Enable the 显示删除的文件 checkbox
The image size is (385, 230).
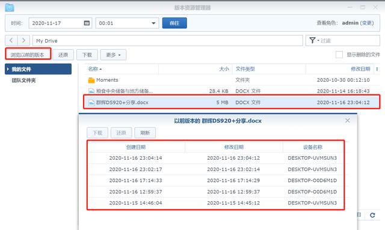[339, 55]
